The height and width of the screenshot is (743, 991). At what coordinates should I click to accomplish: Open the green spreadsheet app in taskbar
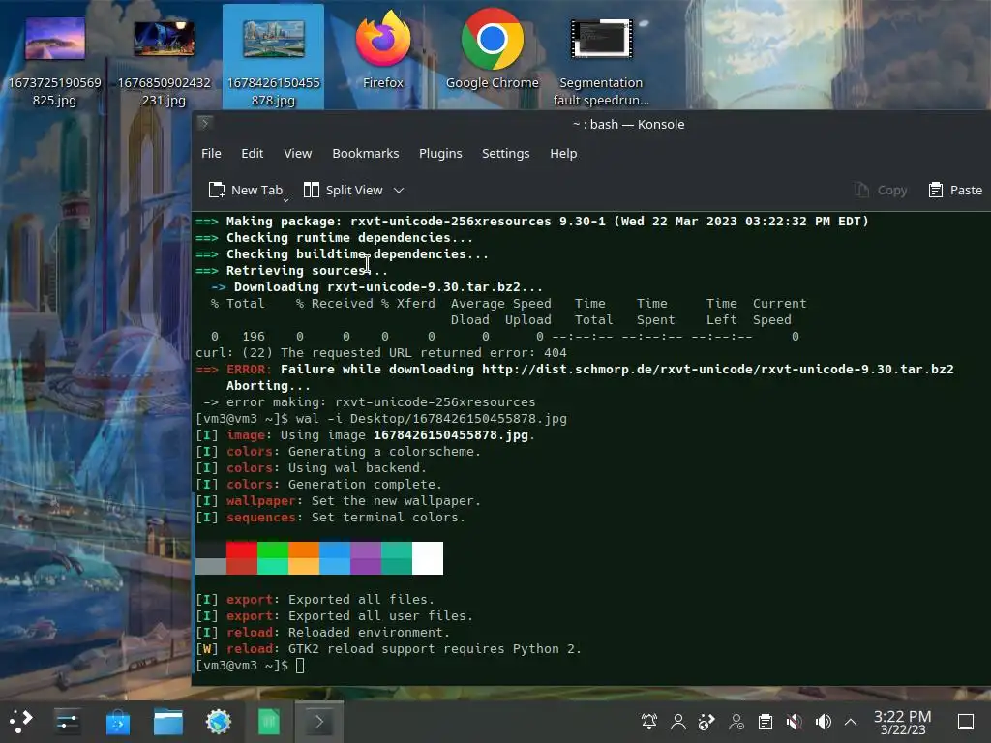pos(269,722)
